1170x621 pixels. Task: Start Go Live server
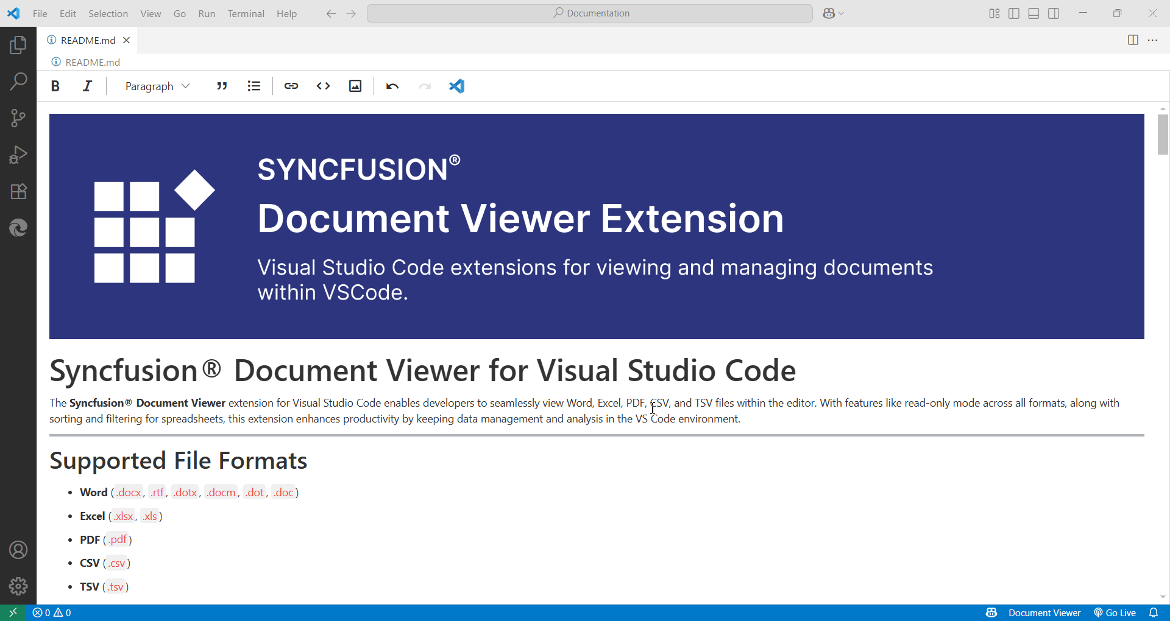tap(1115, 612)
